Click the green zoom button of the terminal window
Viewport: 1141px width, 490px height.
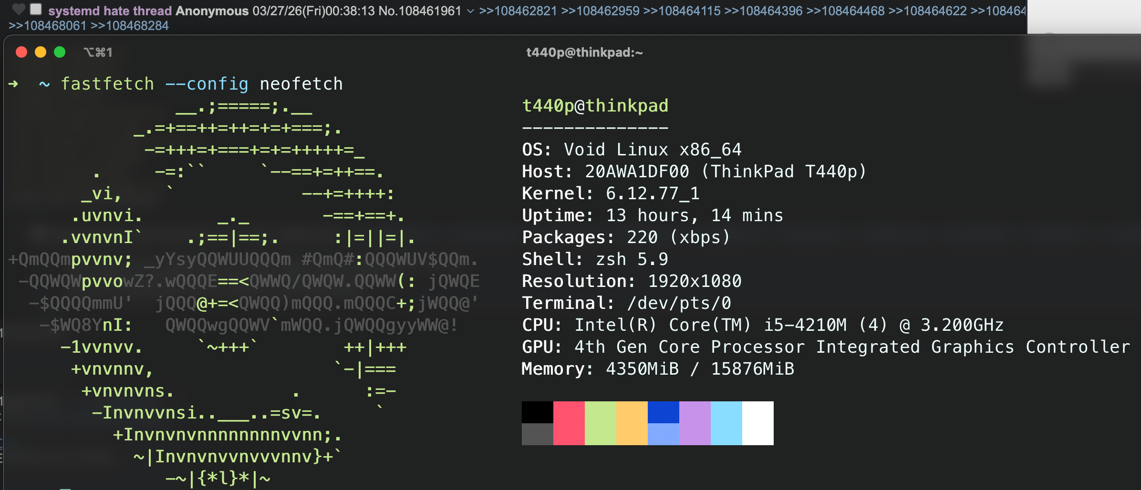[x=60, y=52]
